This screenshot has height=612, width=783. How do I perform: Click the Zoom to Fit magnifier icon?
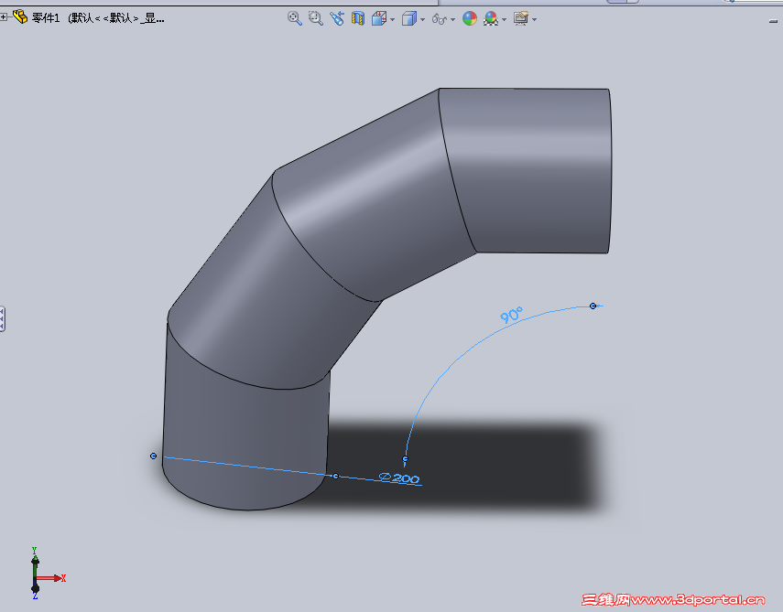[295, 18]
